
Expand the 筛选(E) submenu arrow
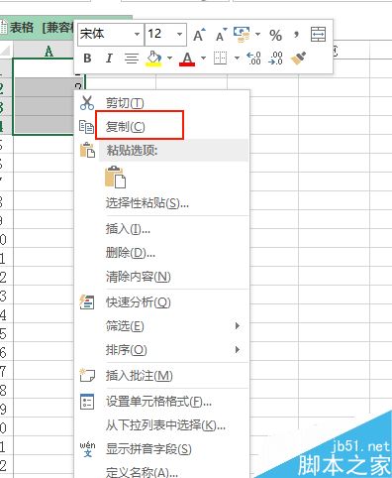[x=238, y=326]
